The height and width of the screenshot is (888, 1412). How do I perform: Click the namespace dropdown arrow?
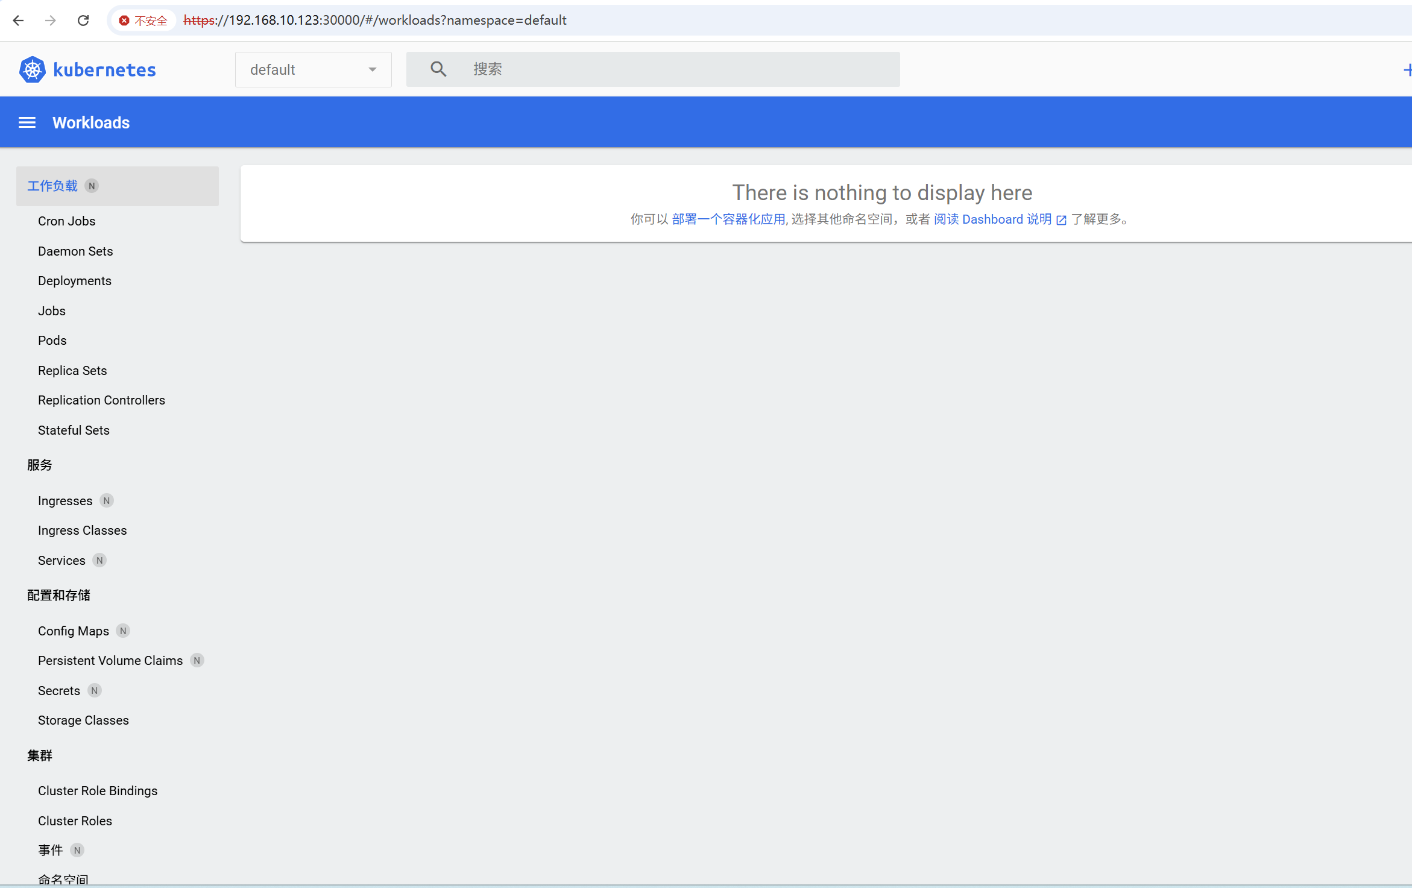[x=373, y=70]
